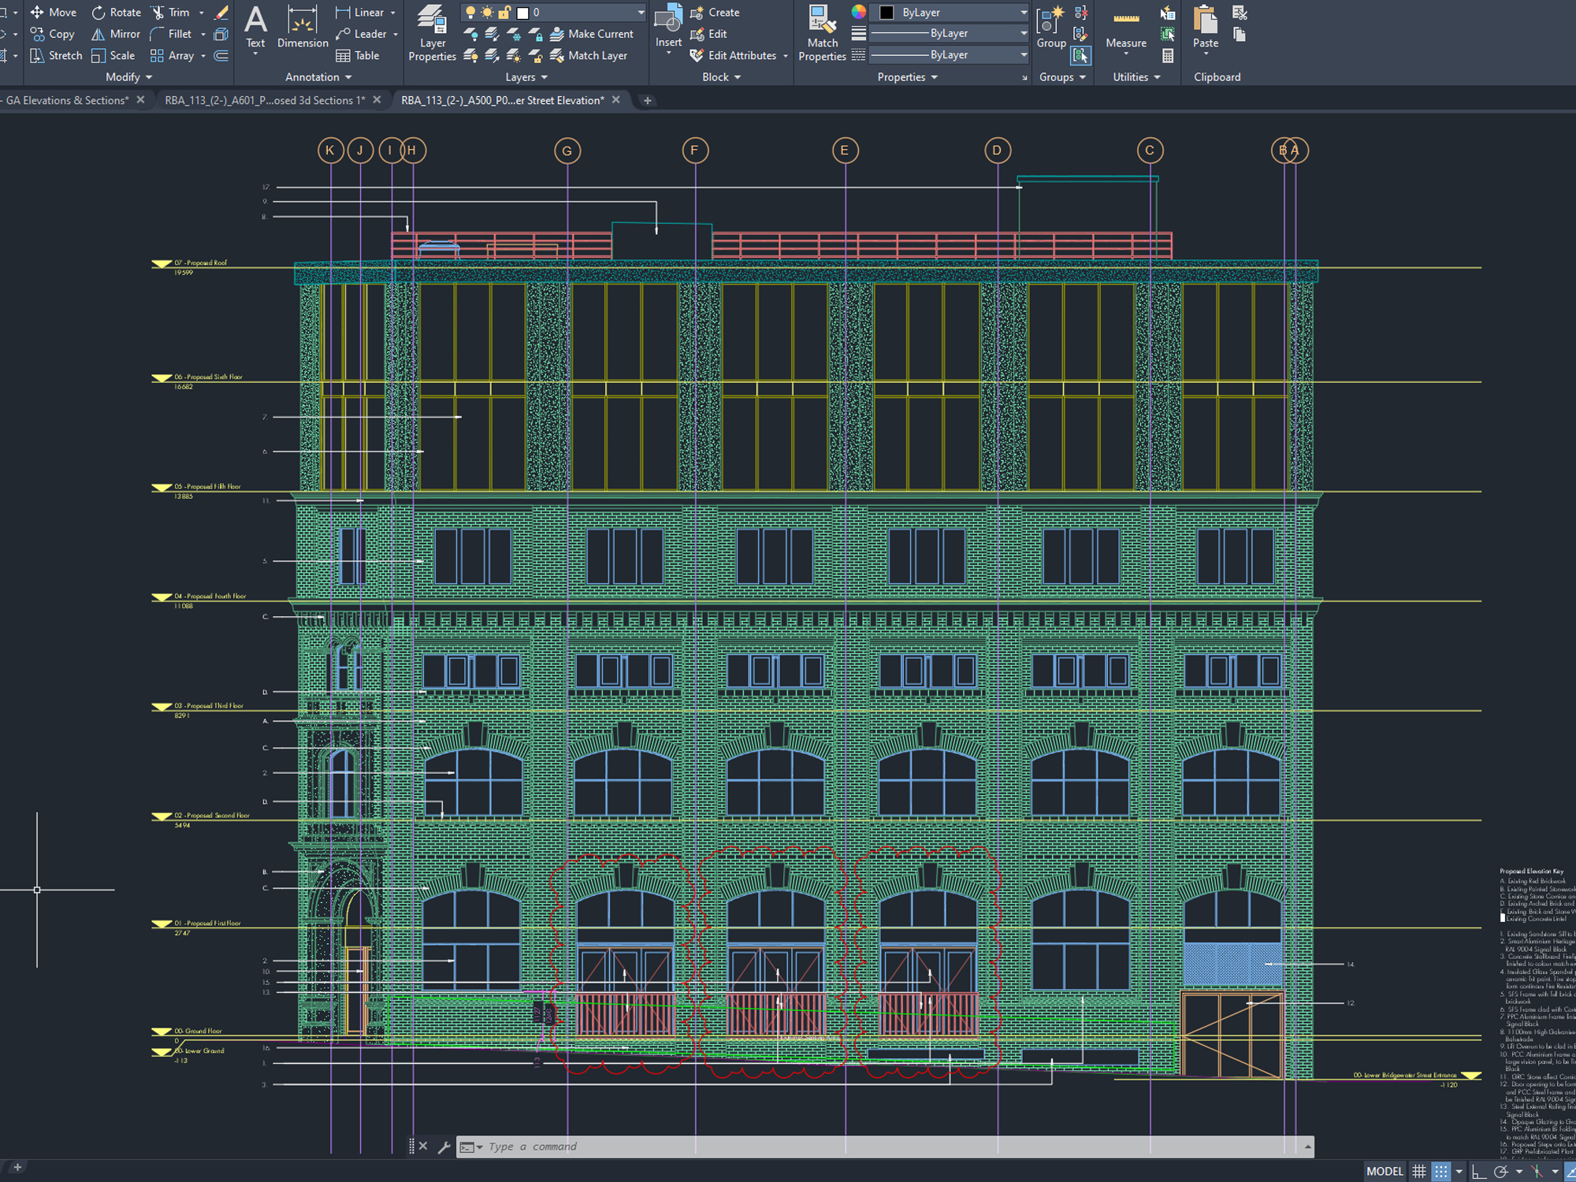Toggle grid display in the status bar
Viewport: 1576px width, 1182px height.
pyautogui.click(x=1418, y=1171)
